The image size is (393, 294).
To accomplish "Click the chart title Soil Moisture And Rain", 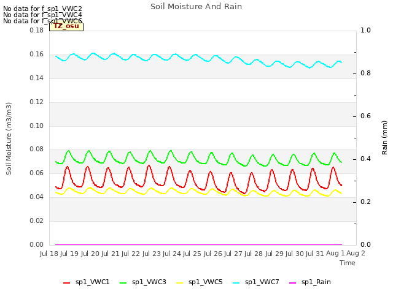I will (x=196, y=7).
